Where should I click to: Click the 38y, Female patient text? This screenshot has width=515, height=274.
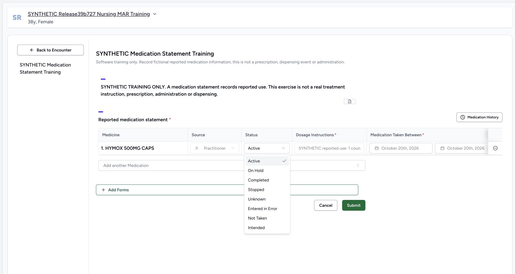point(41,22)
